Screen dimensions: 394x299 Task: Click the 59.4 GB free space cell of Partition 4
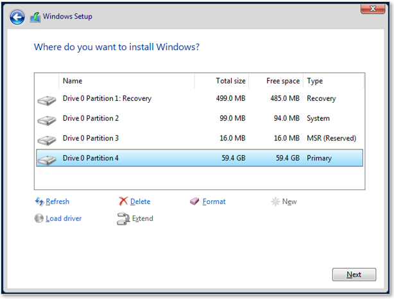[x=287, y=158]
